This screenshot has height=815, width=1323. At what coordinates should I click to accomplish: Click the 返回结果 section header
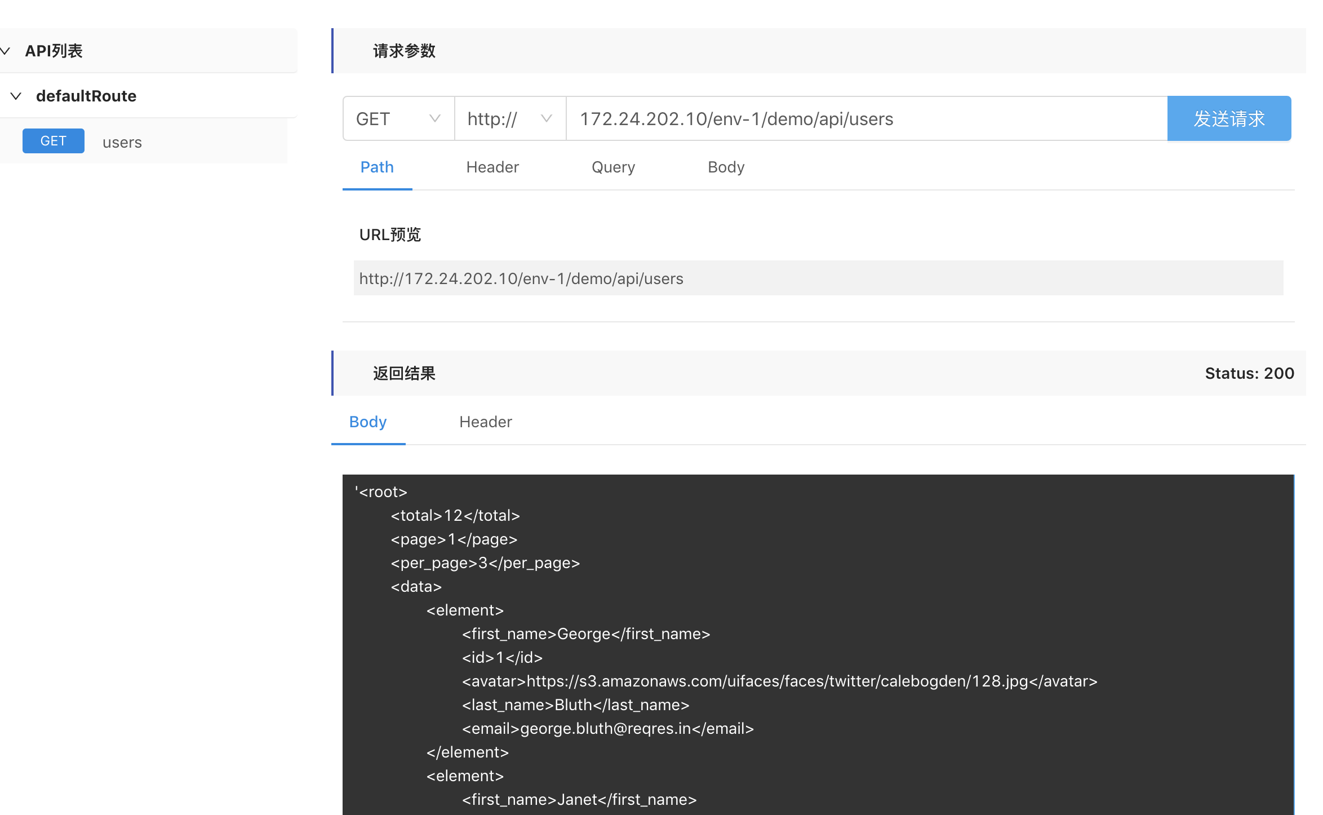tap(404, 374)
